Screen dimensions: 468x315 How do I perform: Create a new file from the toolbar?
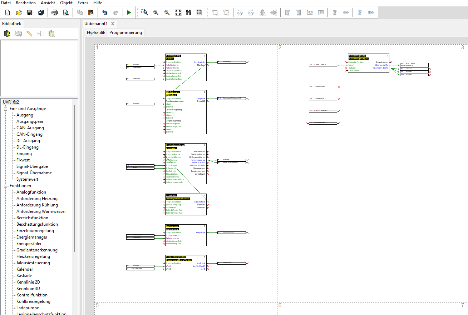(x=7, y=12)
